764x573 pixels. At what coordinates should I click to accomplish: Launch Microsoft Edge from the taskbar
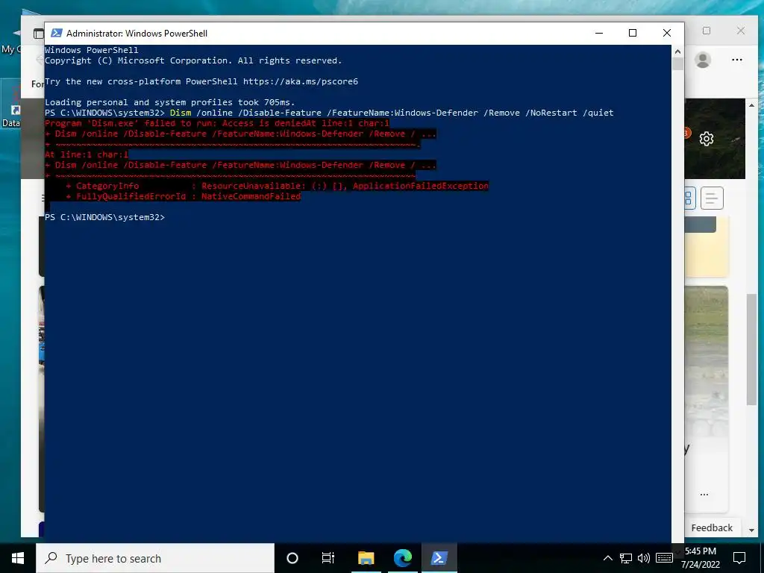(x=402, y=558)
